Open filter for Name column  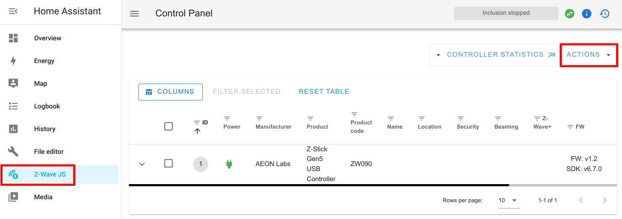point(391,119)
